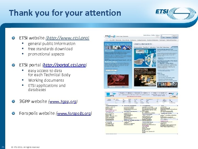Image resolution: width=198 pixels, height=149 pixels.
Task: Click 'general public information' bullet text
Action: pos(51,44)
